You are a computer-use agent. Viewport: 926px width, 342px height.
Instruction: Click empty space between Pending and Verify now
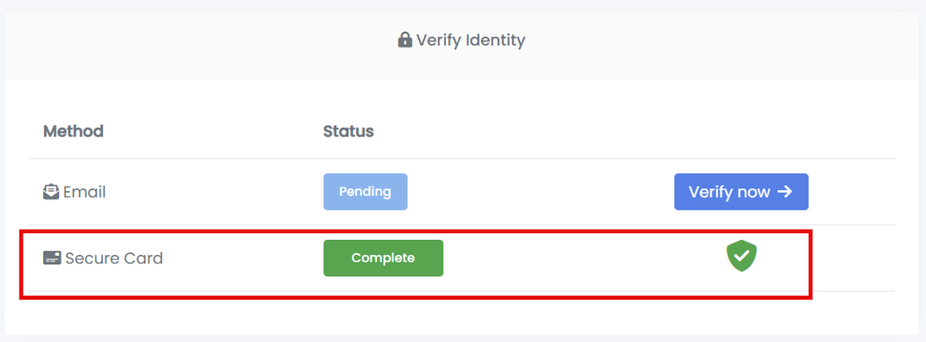(540, 192)
